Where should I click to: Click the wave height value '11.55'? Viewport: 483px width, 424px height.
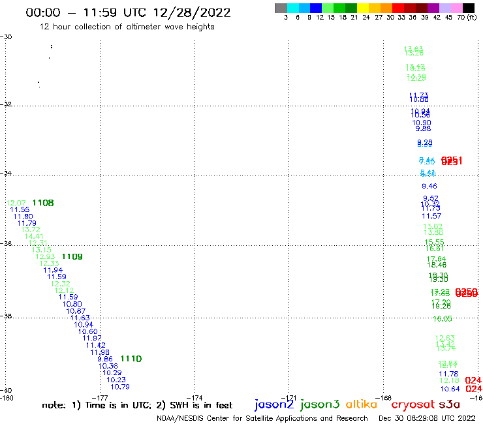click(20, 209)
